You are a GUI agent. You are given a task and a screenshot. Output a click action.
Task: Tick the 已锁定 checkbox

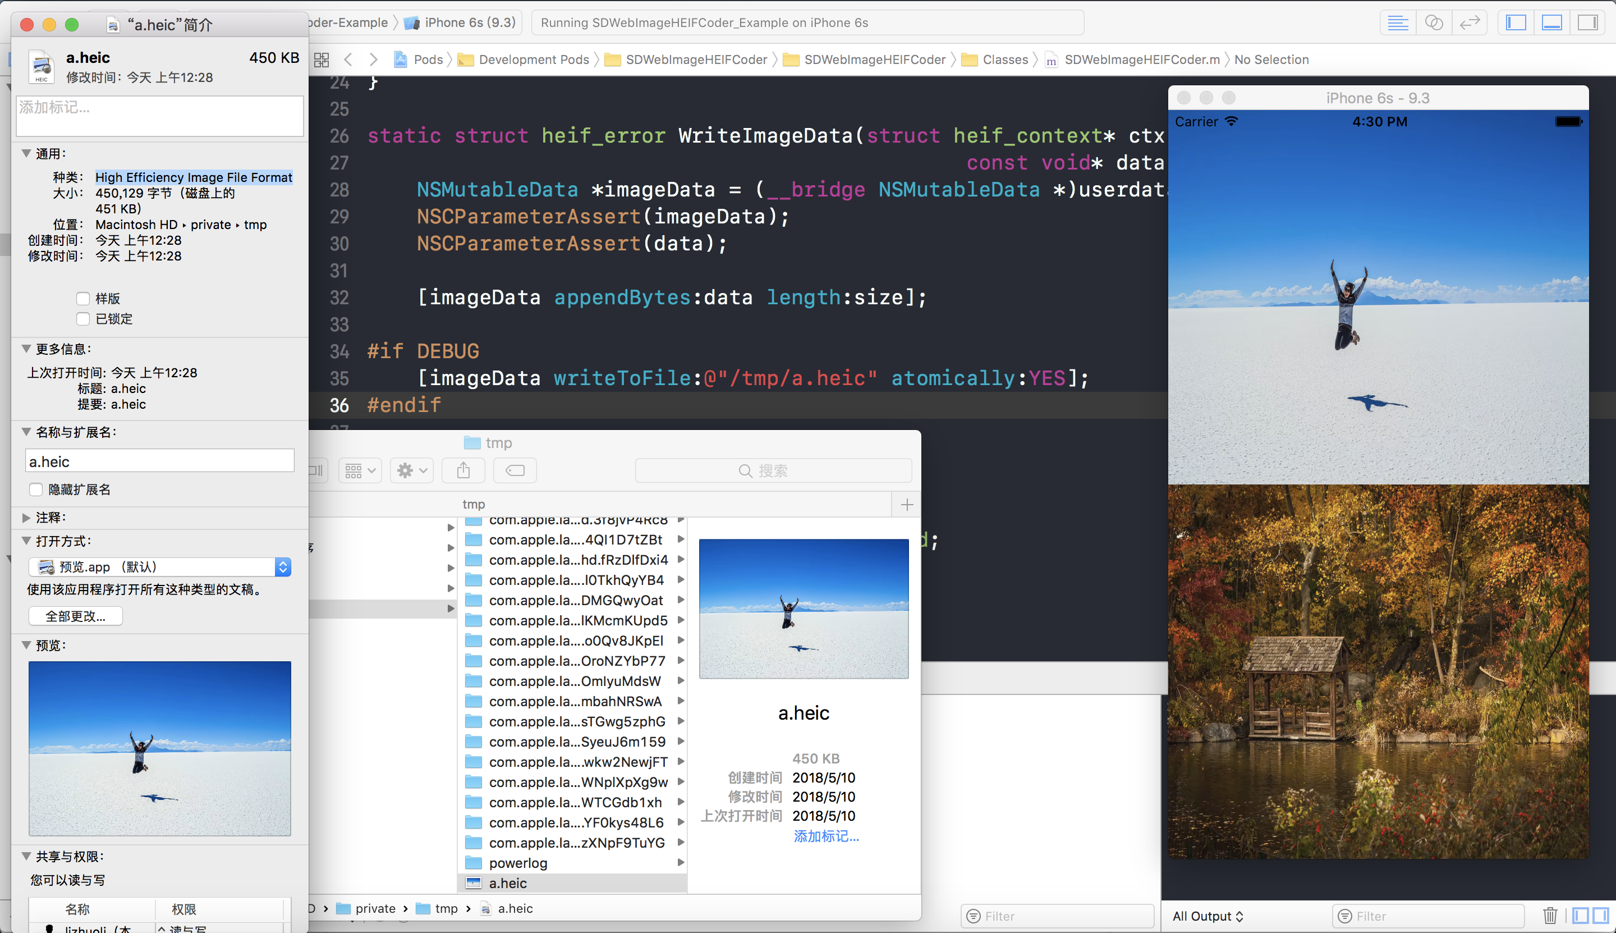click(x=82, y=318)
